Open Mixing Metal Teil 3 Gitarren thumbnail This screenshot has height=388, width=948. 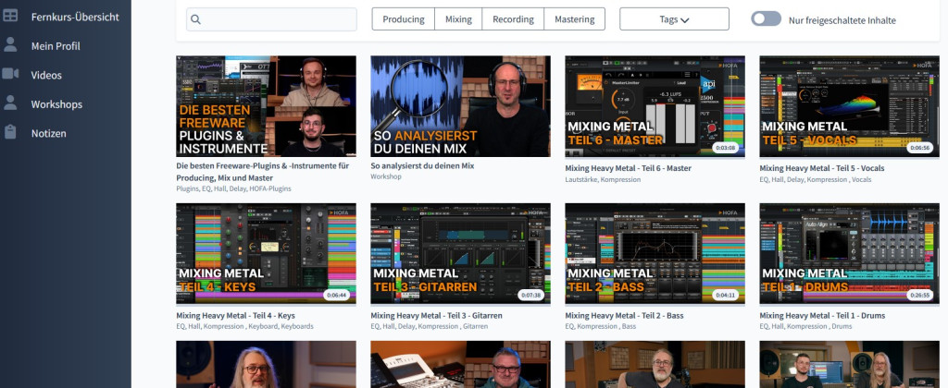click(x=461, y=253)
